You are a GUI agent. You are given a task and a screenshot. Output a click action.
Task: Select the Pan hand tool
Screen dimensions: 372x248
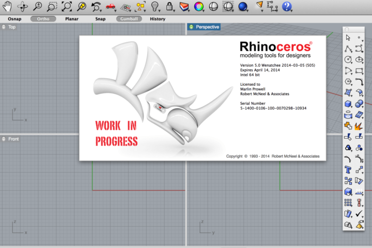pyautogui.click(x=7, y=6)
